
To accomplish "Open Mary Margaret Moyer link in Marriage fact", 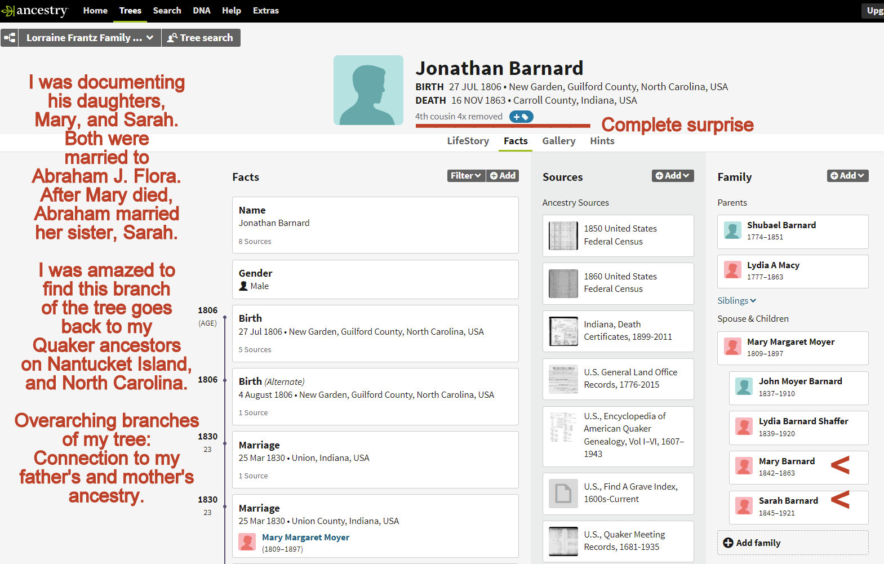I will 305,538.
